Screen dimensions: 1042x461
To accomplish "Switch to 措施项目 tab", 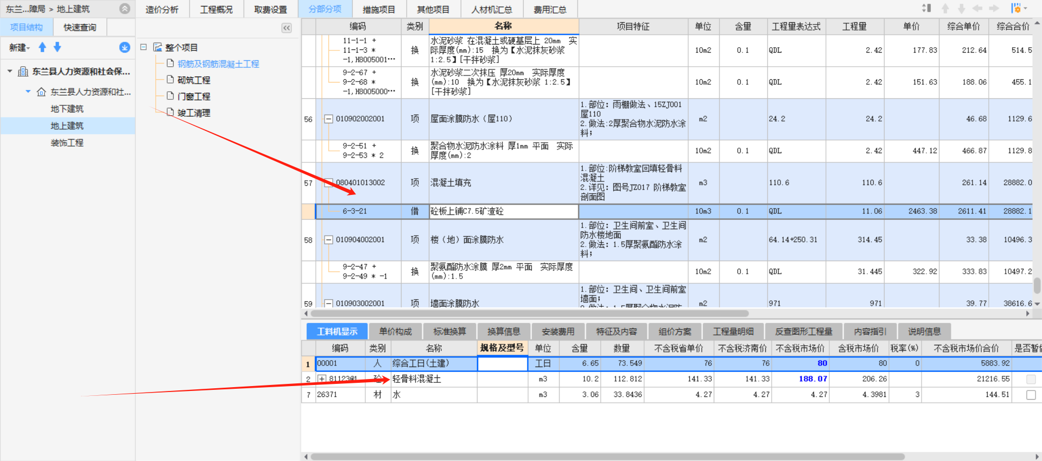I will [379, 9].
